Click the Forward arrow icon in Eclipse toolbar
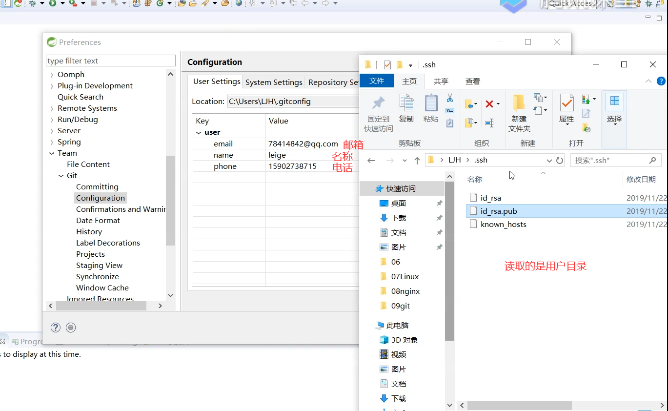The height and width of the screenshot is (411, 668). (325, 3)
